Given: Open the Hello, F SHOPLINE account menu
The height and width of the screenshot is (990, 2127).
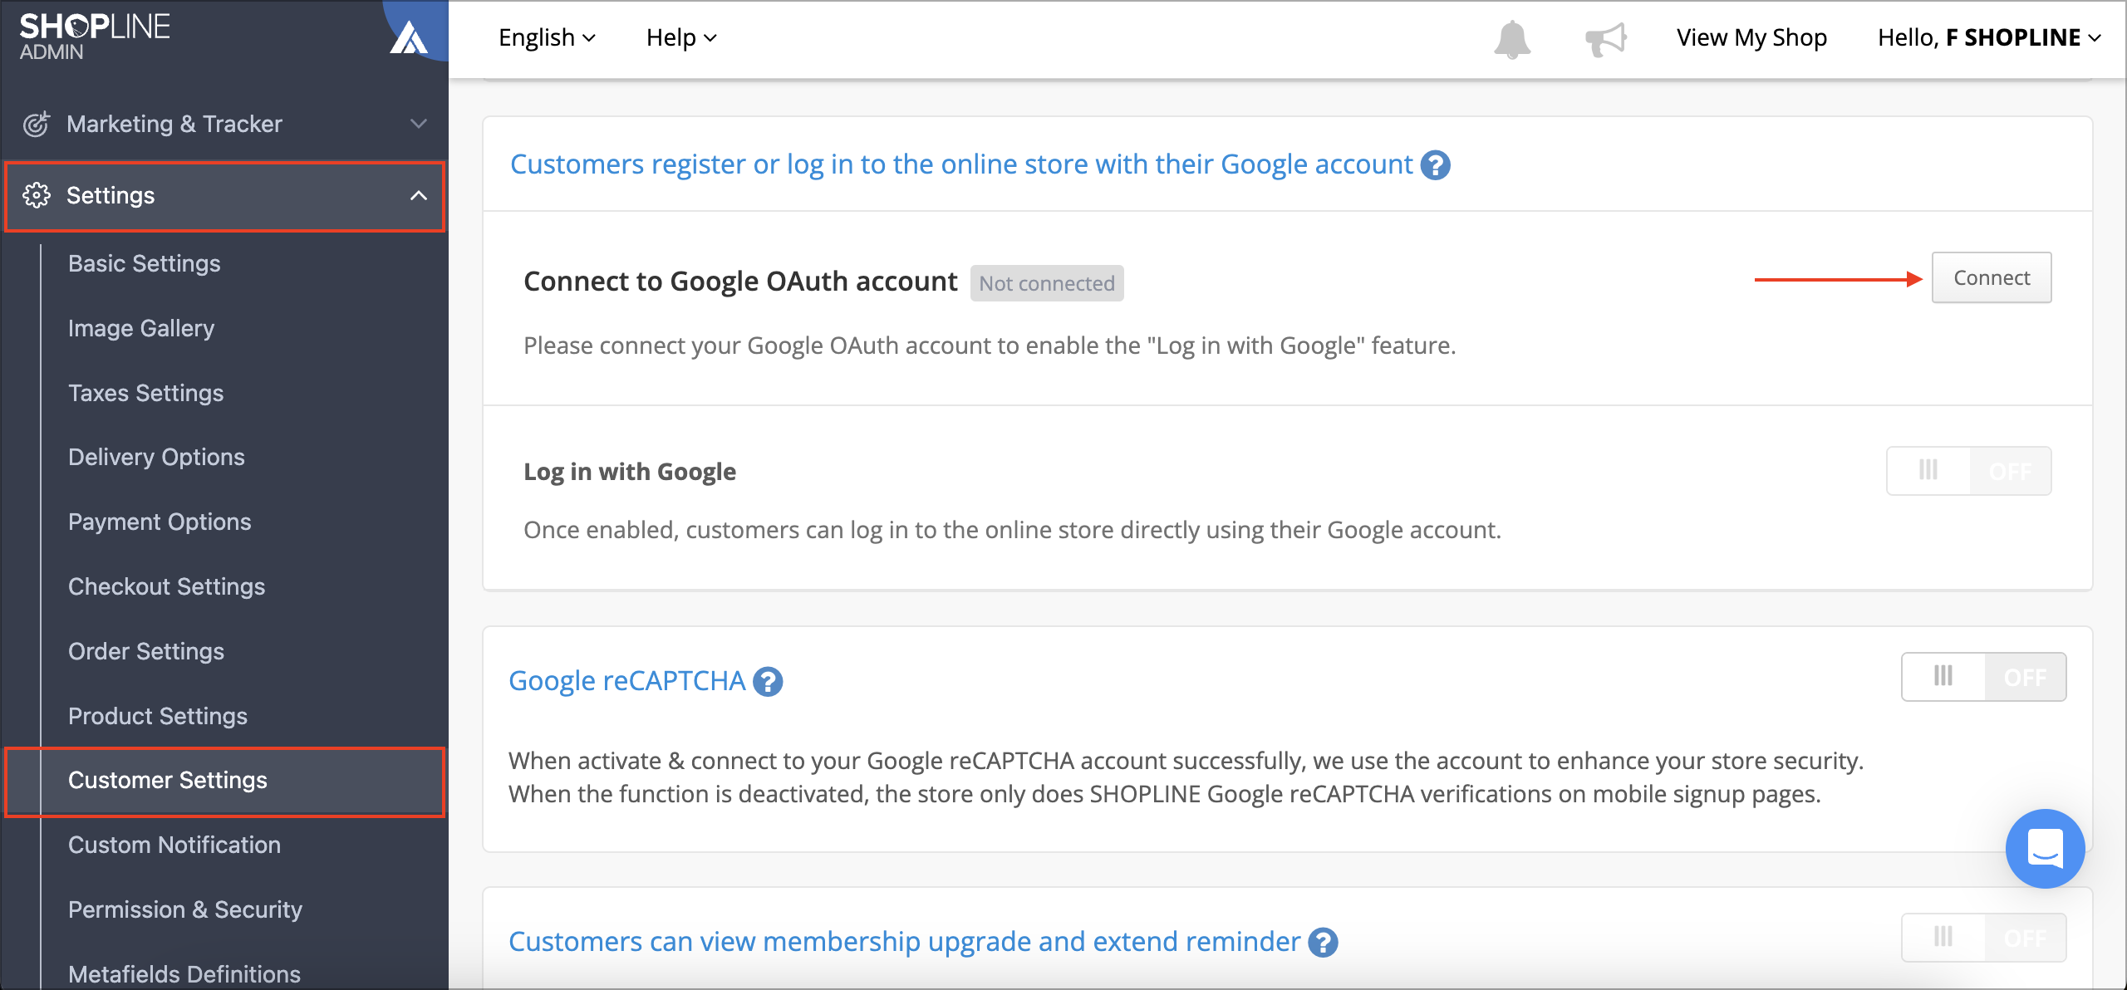Looking at the screenshot, I should pos(1989,37).
